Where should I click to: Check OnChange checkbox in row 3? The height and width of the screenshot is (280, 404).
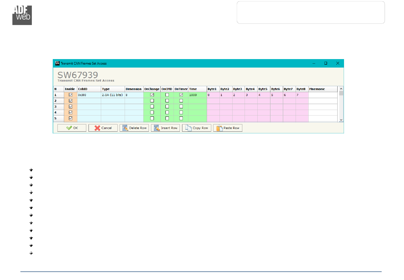[x=152, y=107]
